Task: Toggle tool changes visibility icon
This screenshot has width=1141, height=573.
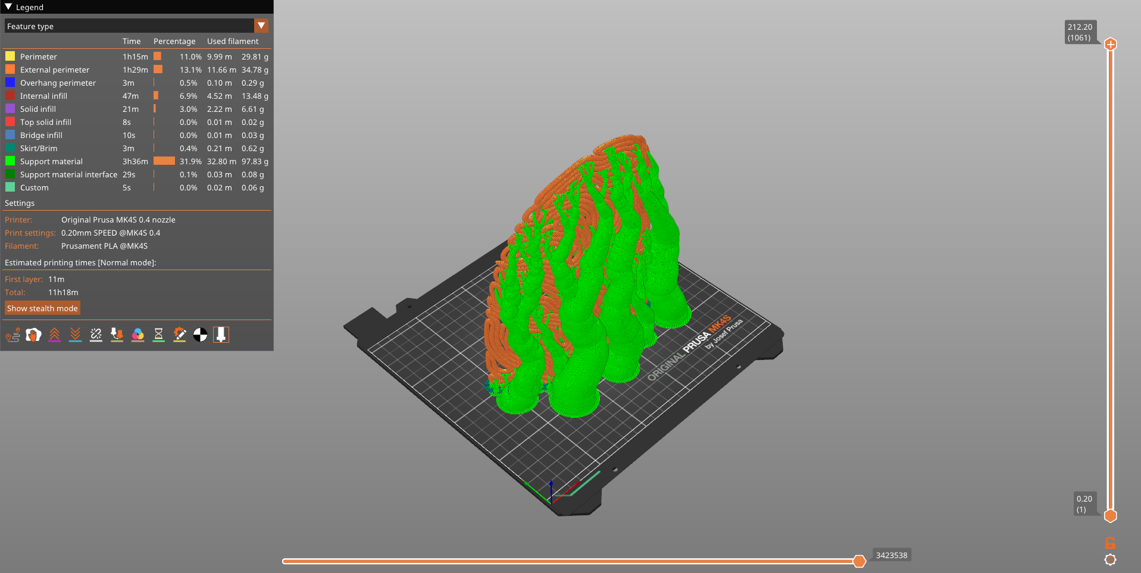Action: click(117, 335)
